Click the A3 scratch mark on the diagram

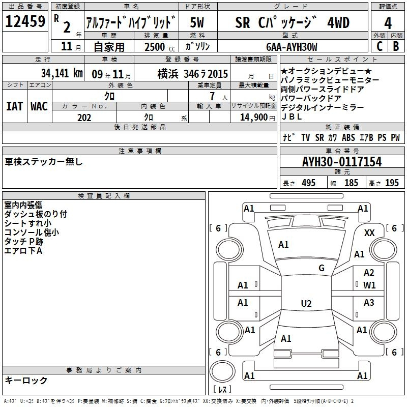369,303
